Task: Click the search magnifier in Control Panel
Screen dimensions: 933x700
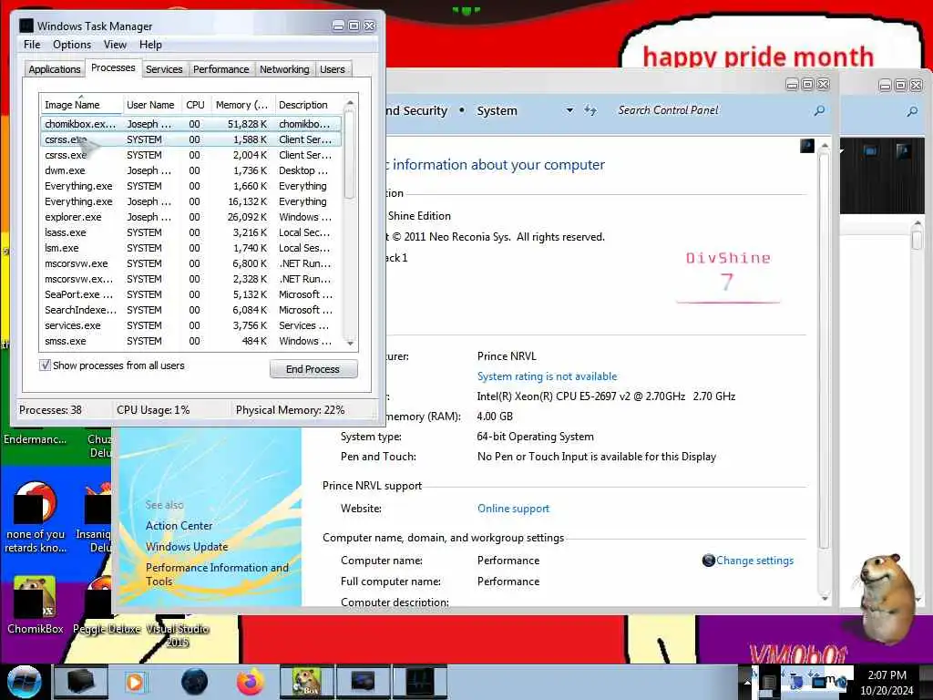Action: [x=819, y=110]
